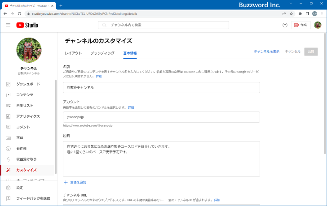Screen dimensions: 327x206
Task: Open the help question mark icon
Action: tap(285, 25)
